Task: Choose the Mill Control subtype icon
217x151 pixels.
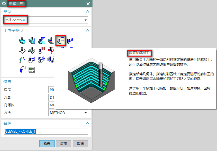Action: (32, 69)
